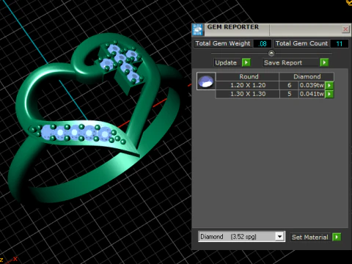
Task: Select the 1.20 X 1.20 size cell
Action: [248, 85]
